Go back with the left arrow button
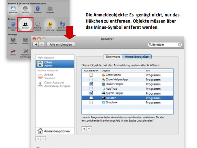The image size is (197, 148). [x=36, y=45]
